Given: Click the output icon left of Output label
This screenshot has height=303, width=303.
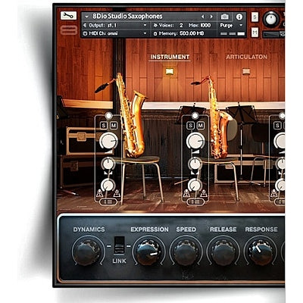Looking at the screenshot, I should (85, 25).
